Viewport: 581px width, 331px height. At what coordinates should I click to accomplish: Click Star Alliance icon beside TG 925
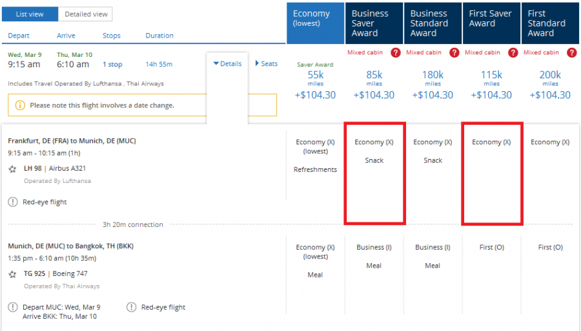coord(13,274)
